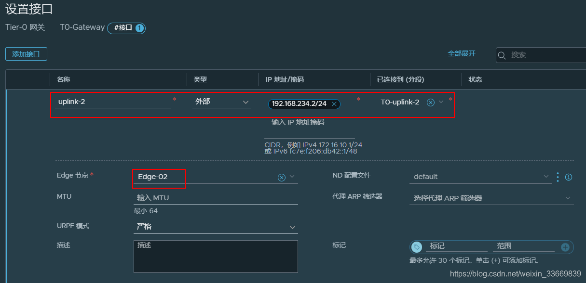
Task: Expand the T0-uplink-2 segment dropdown arrow
Action: pyautogui.click(x=441, y=102)
